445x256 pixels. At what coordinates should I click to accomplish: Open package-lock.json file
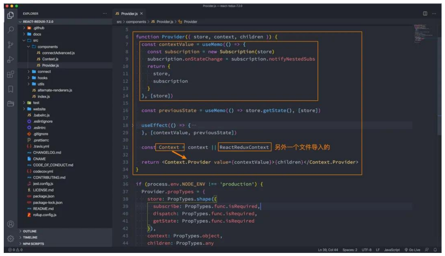(66, 202)
